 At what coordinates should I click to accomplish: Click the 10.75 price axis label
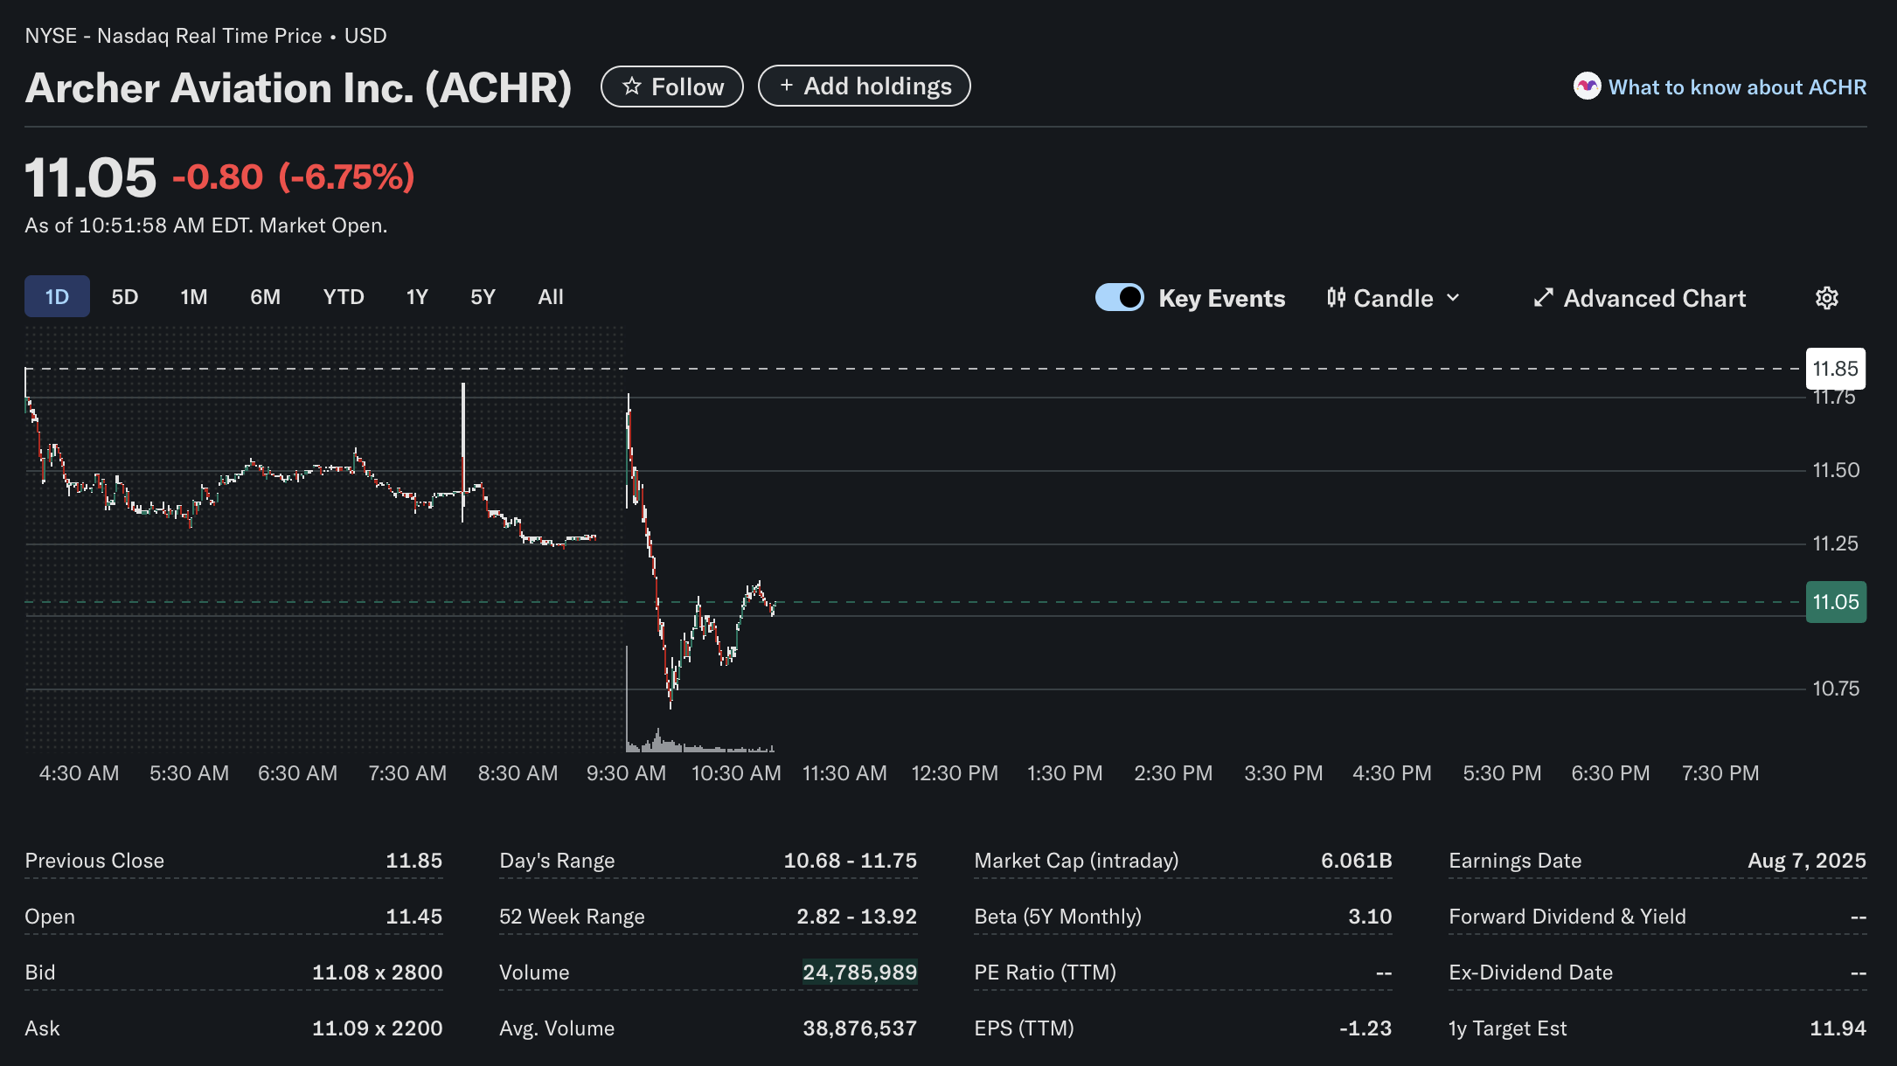click(x=1836, y=689)
